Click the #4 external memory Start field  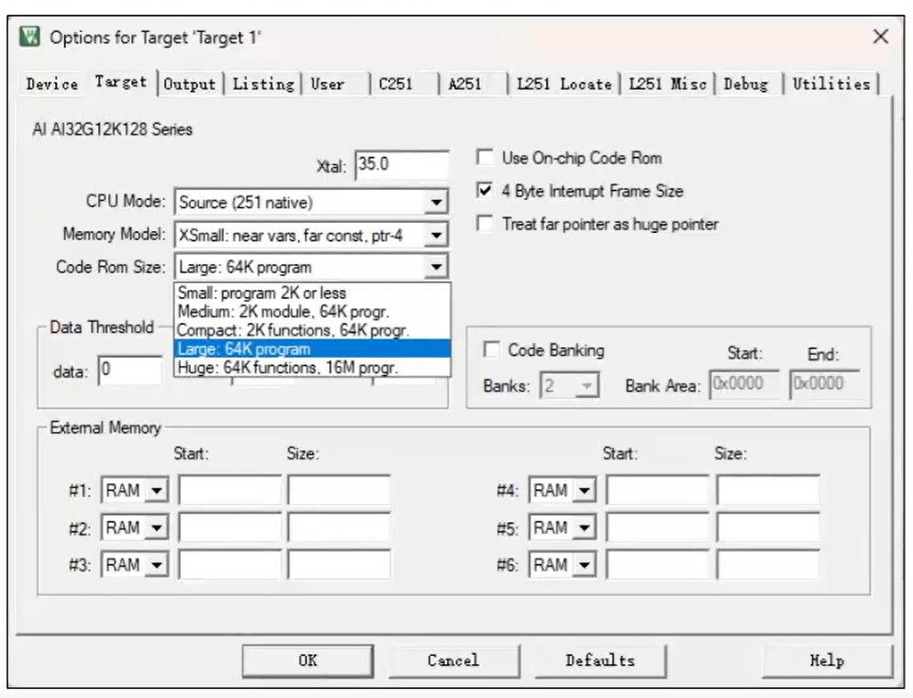coord(657,491)
